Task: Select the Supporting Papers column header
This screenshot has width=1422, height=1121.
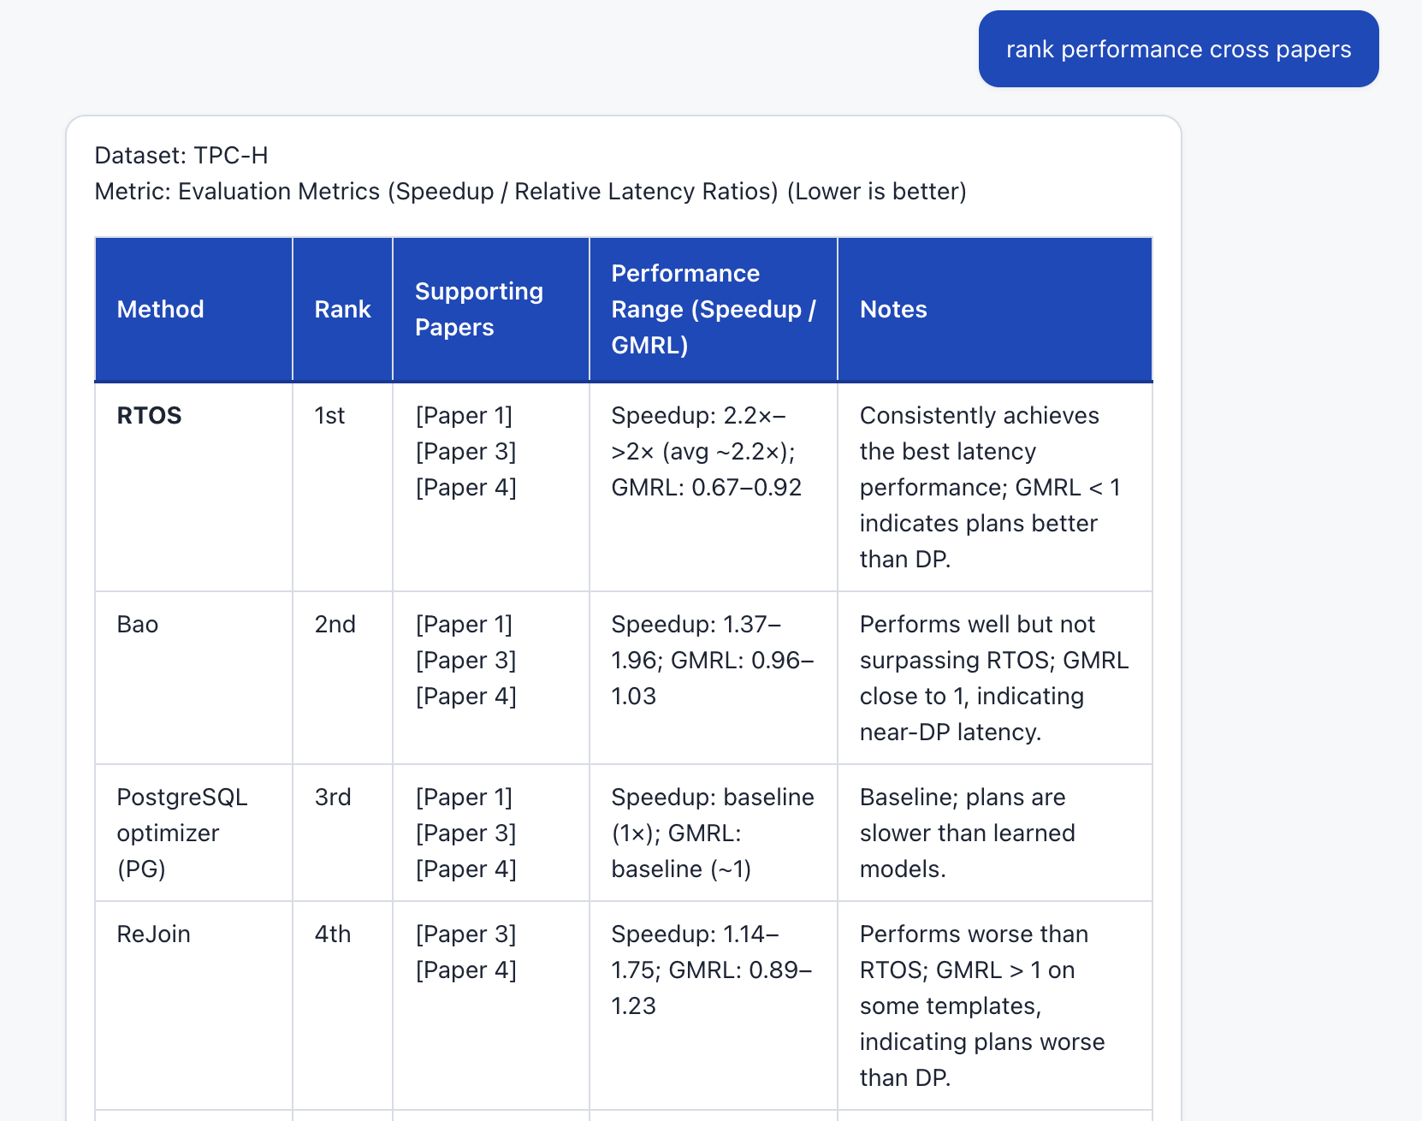Action: tap(479, 309)
